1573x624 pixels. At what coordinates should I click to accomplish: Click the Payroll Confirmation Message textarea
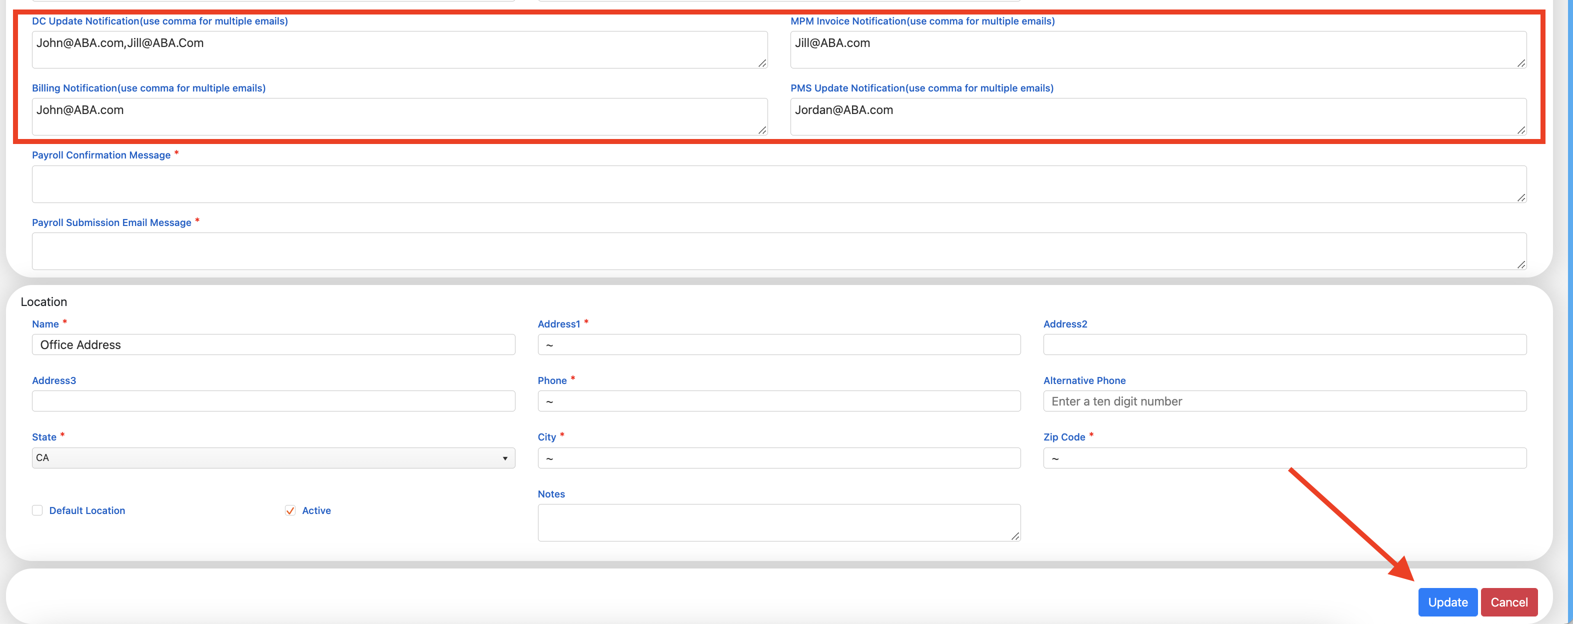[x=778, y=184]
